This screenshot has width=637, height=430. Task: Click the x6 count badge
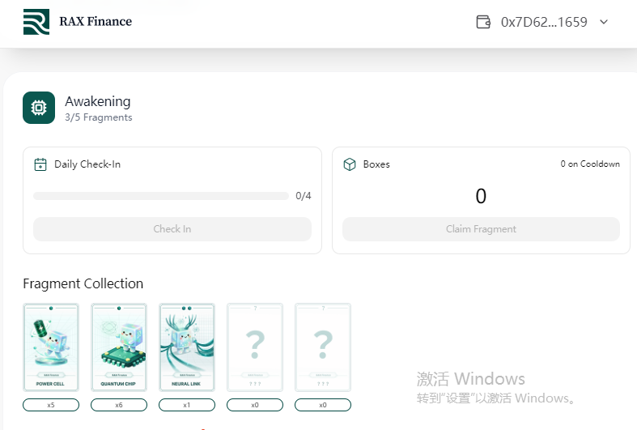click(x=119, y=405)
